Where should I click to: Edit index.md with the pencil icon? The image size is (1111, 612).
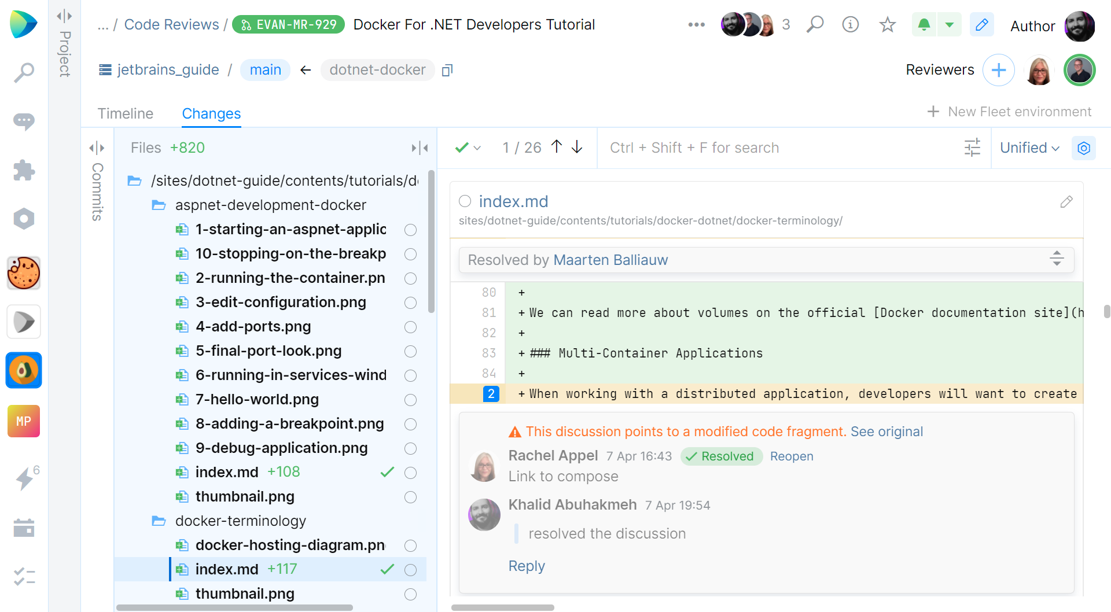(1066, 202)
